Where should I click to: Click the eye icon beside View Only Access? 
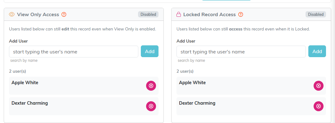pos(11,15)
